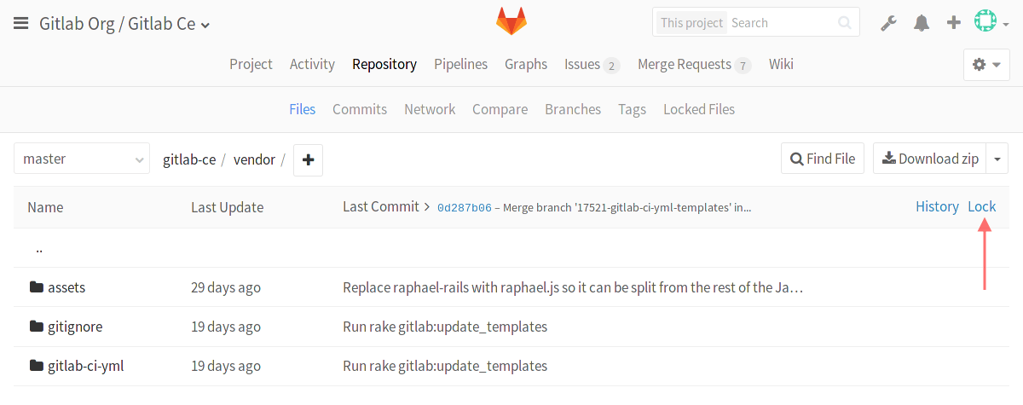Click the GitLab fox logo
The width and height of the screenshot is (1023, 405).
[511, 21]
